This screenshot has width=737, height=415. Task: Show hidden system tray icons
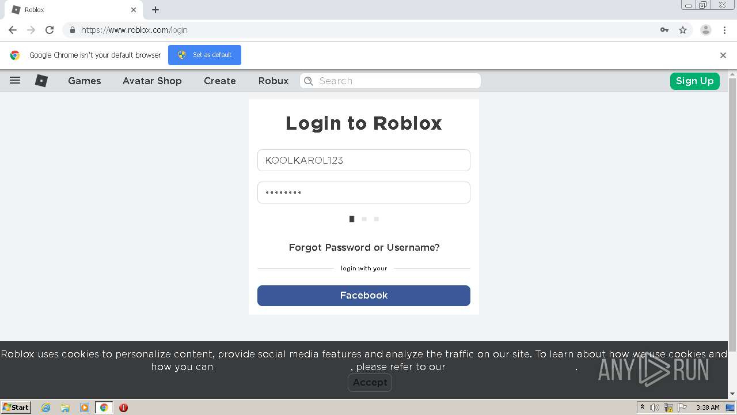[x=643, y=408]
